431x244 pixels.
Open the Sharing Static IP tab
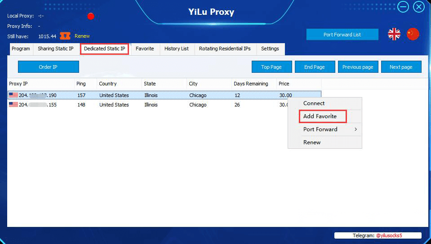coord(56,49)
